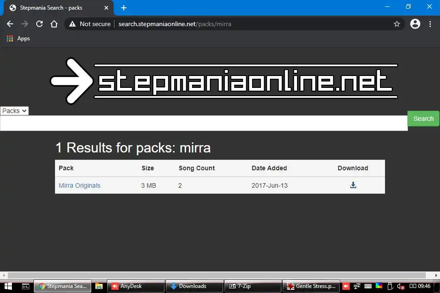Screen dimensions: 440x293
Task: Download the Mirra Originals pack
Action: [x=353, y=185]
